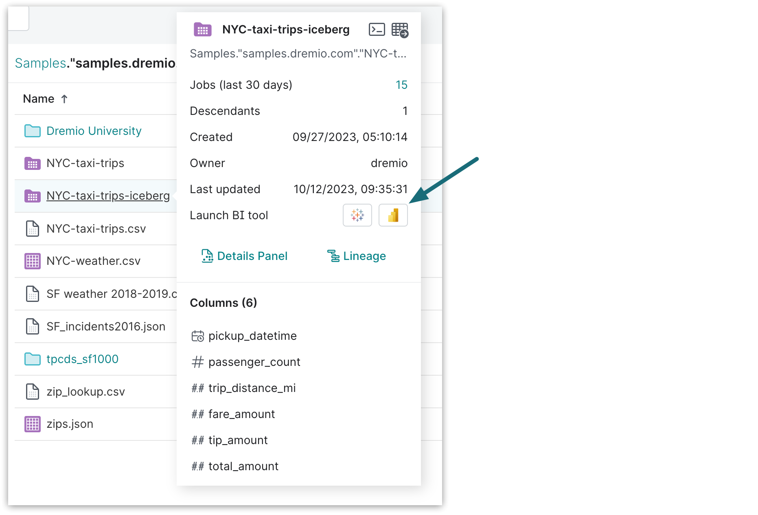Click the query terminal icon in popup header
This screenshot has width=758, height=515.
coord(377,30)
